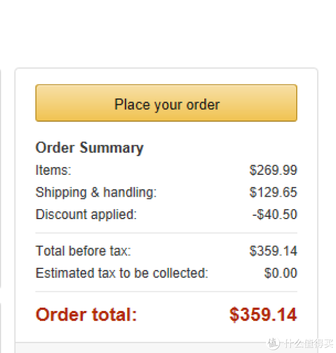Viewport: 336px width, 353px height.
Task: Select the $269.99 items amount
Action: pos(273,170)
